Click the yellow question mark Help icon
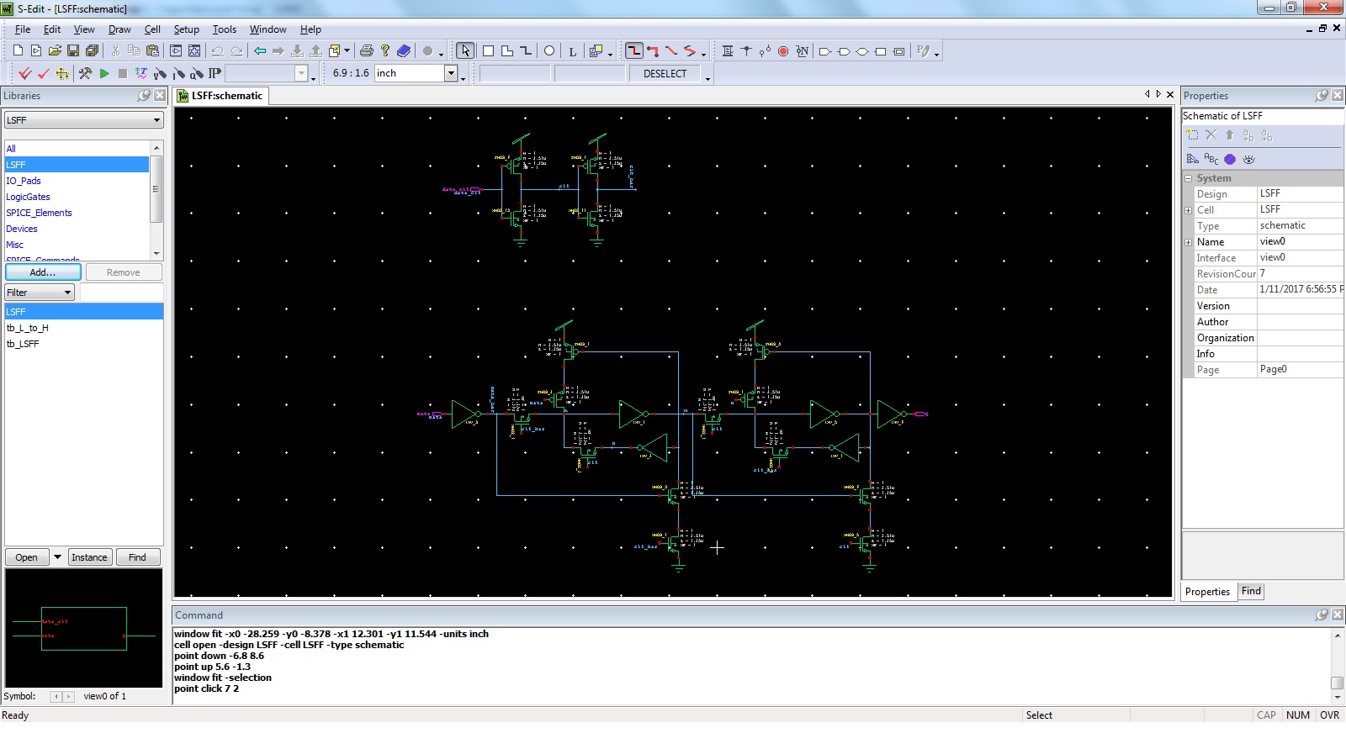 click(x=385, y=51)
